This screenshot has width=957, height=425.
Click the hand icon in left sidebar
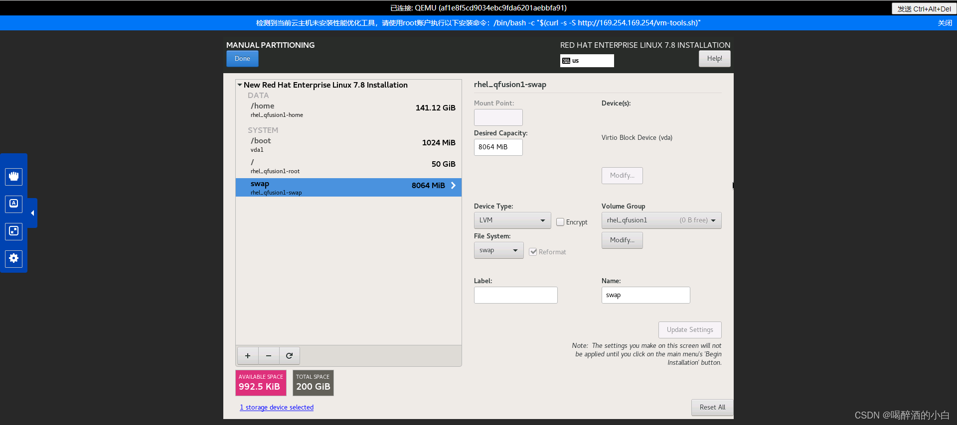pyautogui.click(x=13, y=176)
